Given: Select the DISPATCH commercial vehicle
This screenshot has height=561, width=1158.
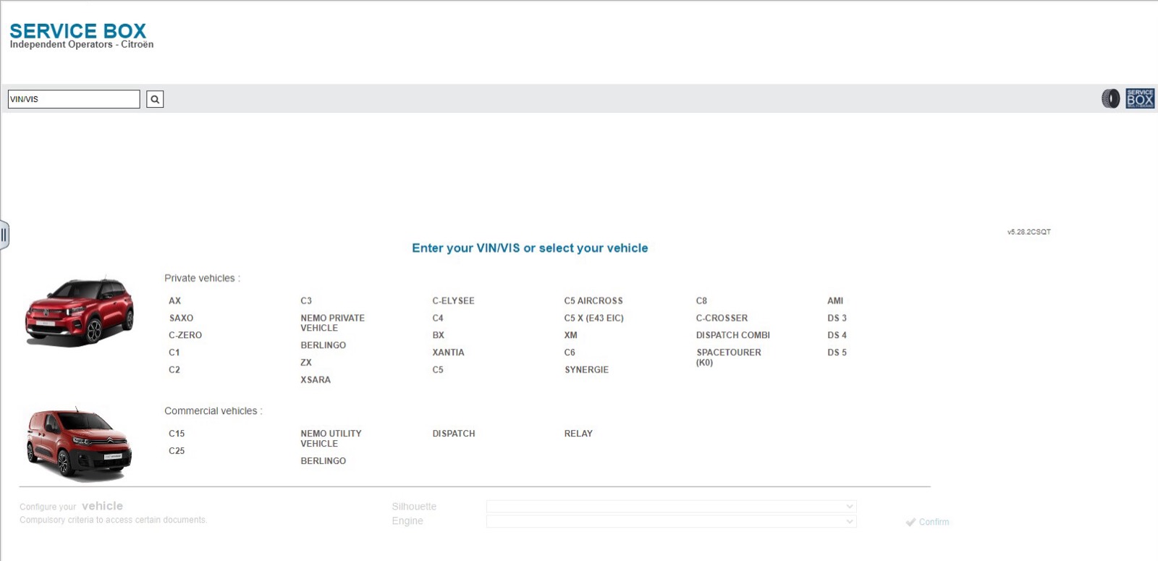Looking at the screenshot, I should tap(454, 434).
